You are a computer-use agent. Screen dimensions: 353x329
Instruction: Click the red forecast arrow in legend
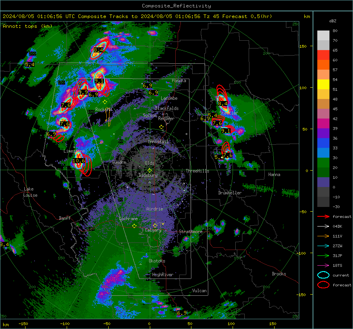click(323, 216)
